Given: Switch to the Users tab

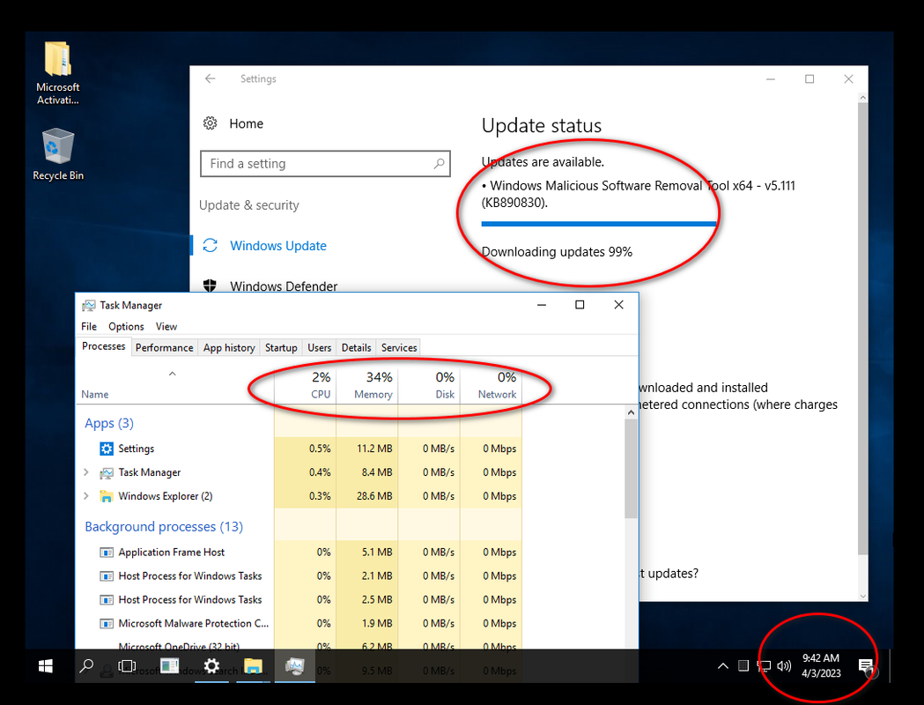Looking at the screenshot, I should point(320,348).
